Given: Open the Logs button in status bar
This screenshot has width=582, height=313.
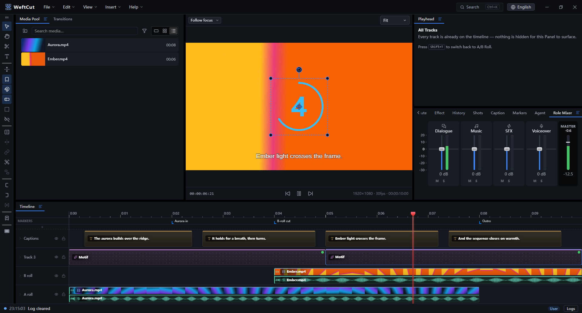Looking at the screenshot, I should click(571, 308).
